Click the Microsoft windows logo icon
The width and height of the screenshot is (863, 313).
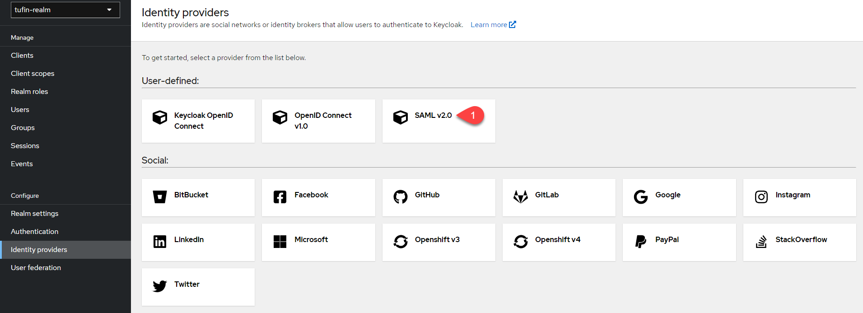pyautogui.click(x=280, y=242)
